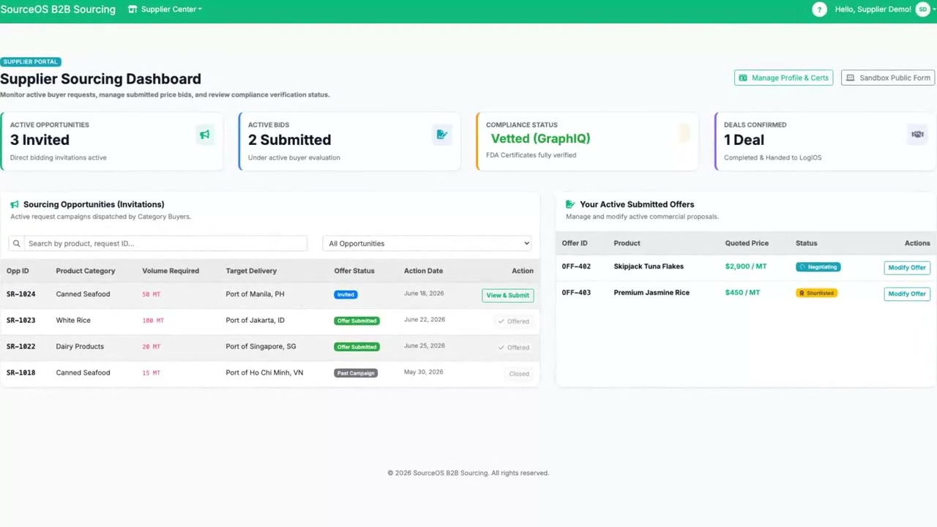Click the 100 MT volume value

click(153, 321)
